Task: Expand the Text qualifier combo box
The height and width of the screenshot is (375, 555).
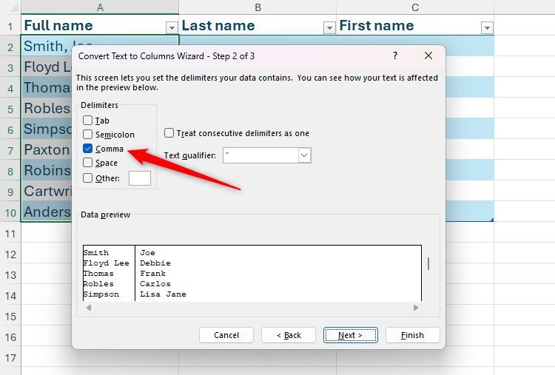Action: coord(304,155)
